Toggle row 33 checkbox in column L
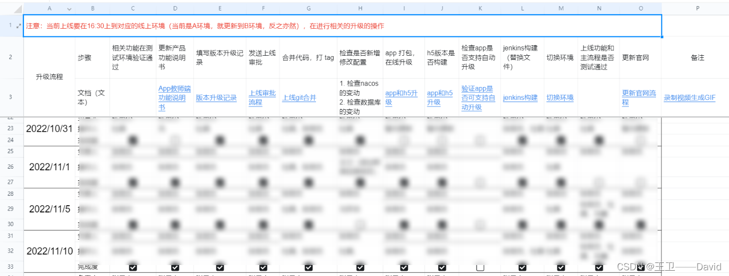 click(523, 267)
